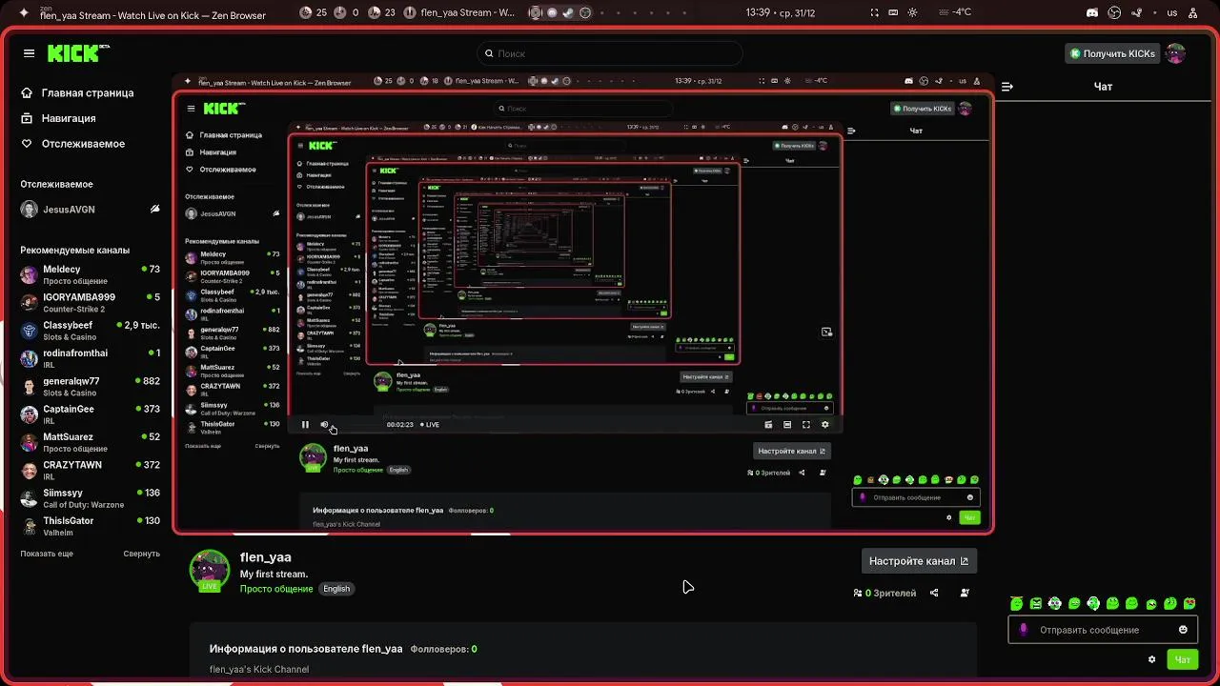Click the flen_yaa Stream taskbar entry
Image resolution: width=1220 pixels, height=686 pixels.
coord(459,13)
